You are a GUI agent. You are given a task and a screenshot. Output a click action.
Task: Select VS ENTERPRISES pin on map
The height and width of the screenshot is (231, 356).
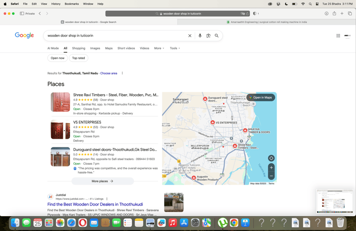coord(212,122)
